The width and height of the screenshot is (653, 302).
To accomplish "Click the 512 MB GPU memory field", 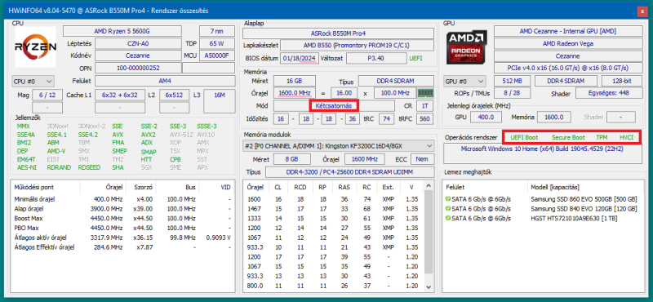I will tap(513, 81).
